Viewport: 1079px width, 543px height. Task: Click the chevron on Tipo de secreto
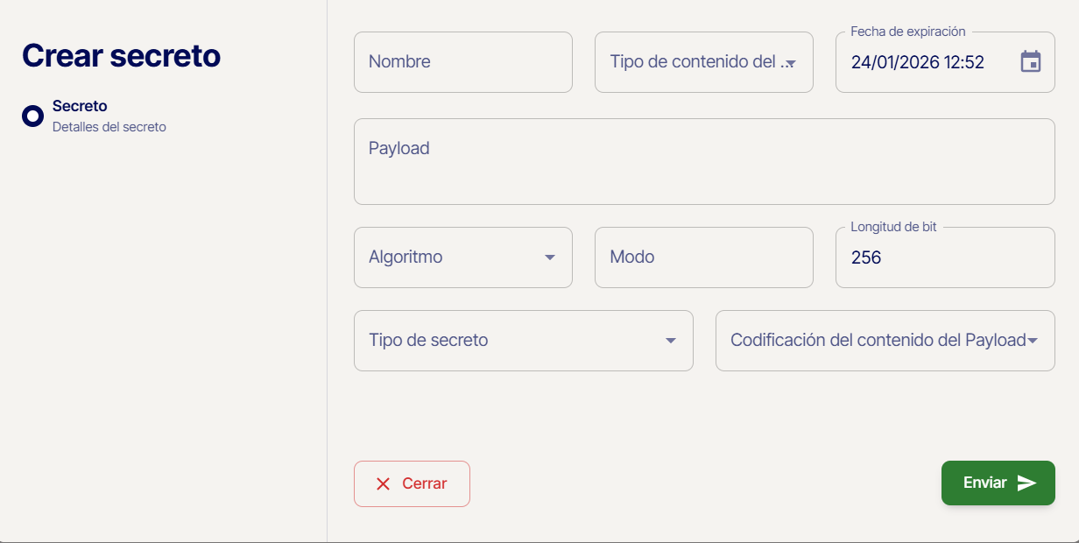[x=670, y=340]
